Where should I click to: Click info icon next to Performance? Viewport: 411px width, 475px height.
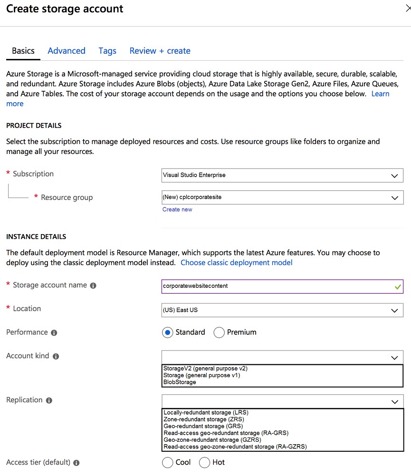[x=54, y=332]
